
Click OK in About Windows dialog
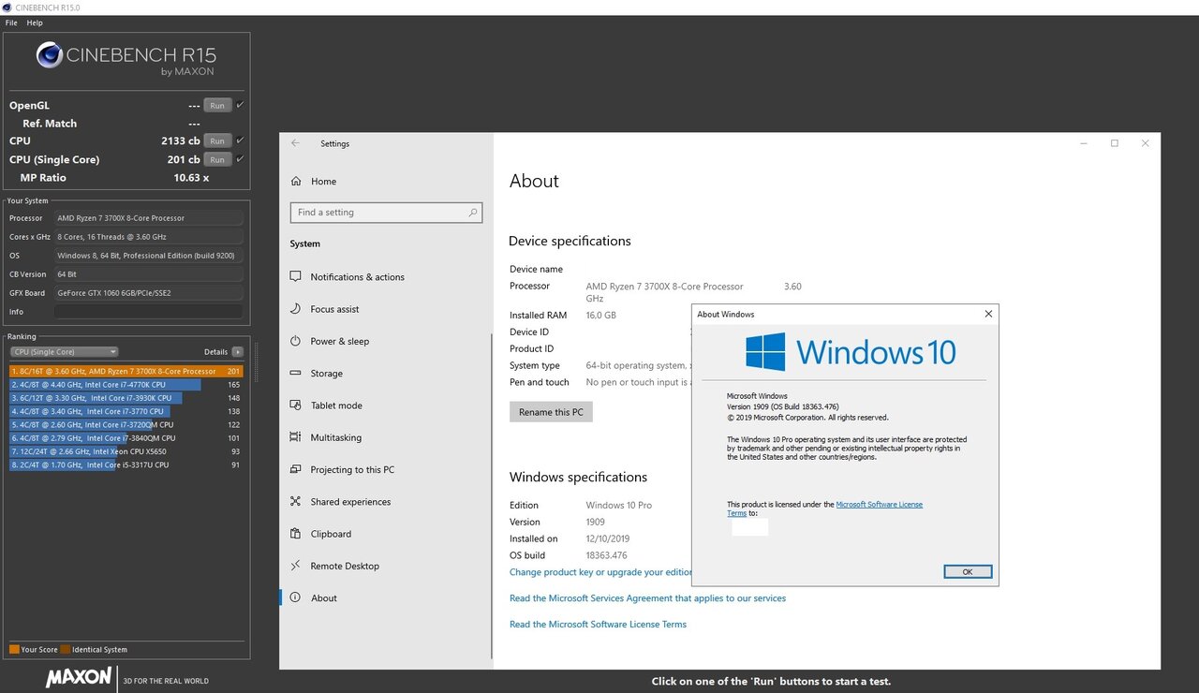(x=968, y=571)
